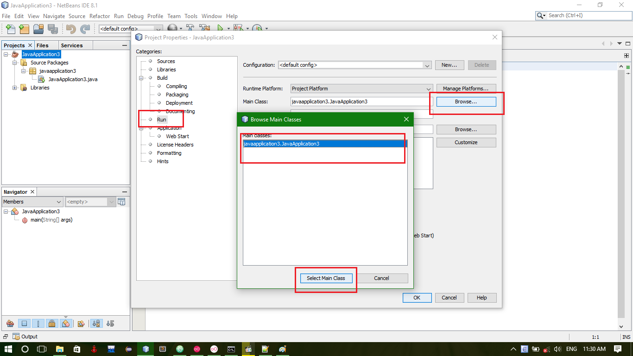Screen dimensions: 633x356
Task: Select the Packaging category
Action: [x=177, y=95]
